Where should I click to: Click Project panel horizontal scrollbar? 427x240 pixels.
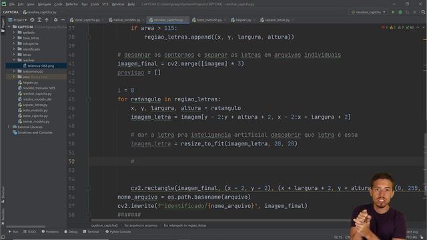(25, 227)
